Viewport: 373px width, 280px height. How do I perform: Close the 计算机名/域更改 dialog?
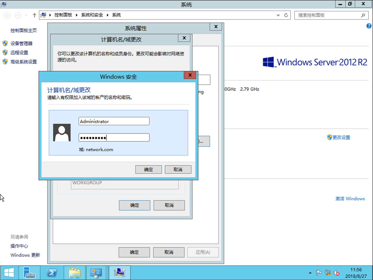point(184,38)
